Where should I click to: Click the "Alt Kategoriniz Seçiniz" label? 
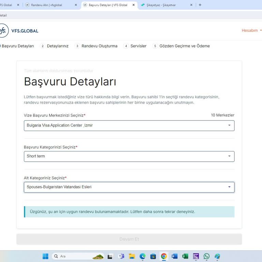(45, 178)
